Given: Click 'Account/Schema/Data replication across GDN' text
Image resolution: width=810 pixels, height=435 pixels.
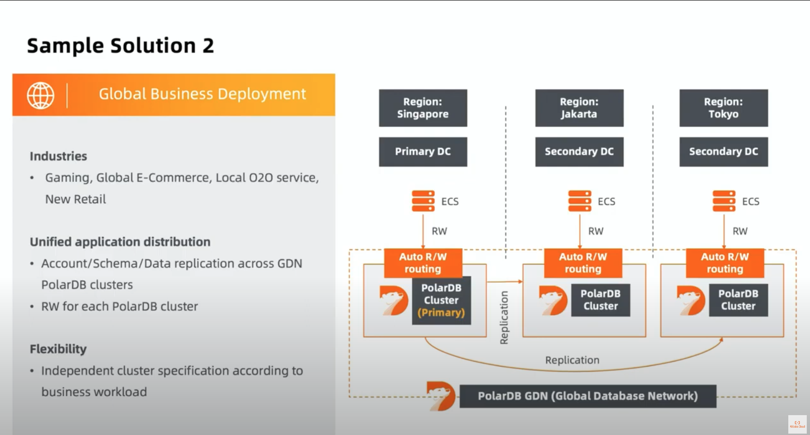Looking at the screenshot, I should [172, 264].
